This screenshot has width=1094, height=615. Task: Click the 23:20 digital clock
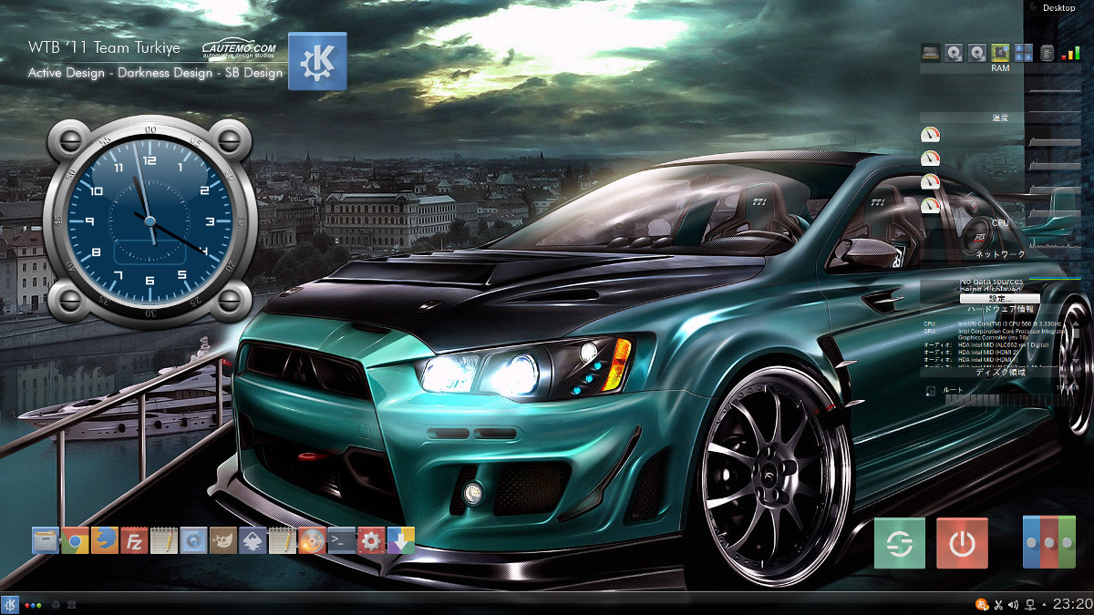(x=1072, y=603)
